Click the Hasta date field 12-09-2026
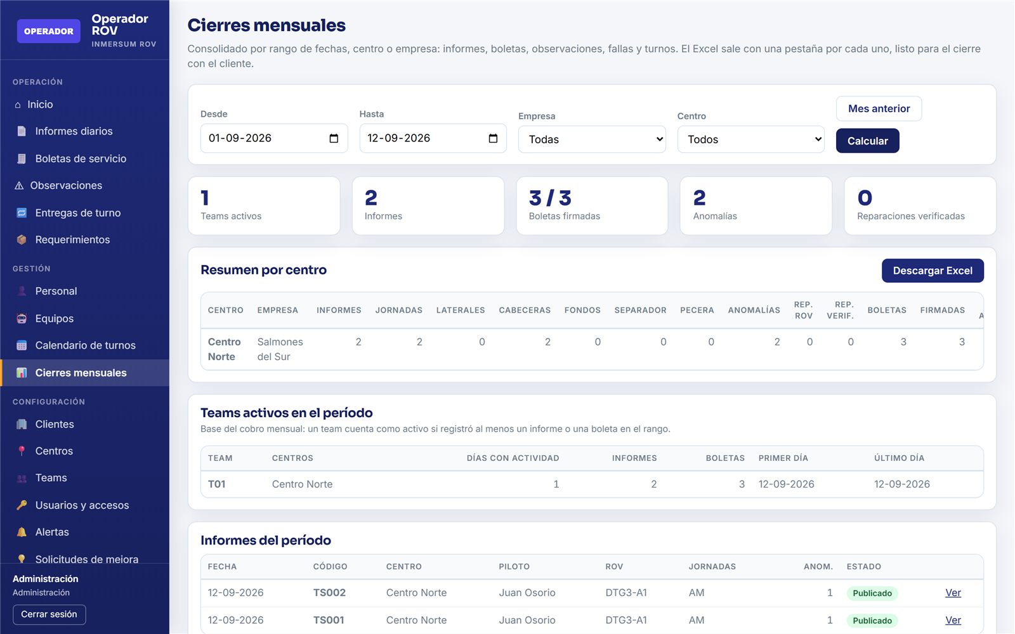This screenshot has width=1015, height=634. [x=433, y=138]
